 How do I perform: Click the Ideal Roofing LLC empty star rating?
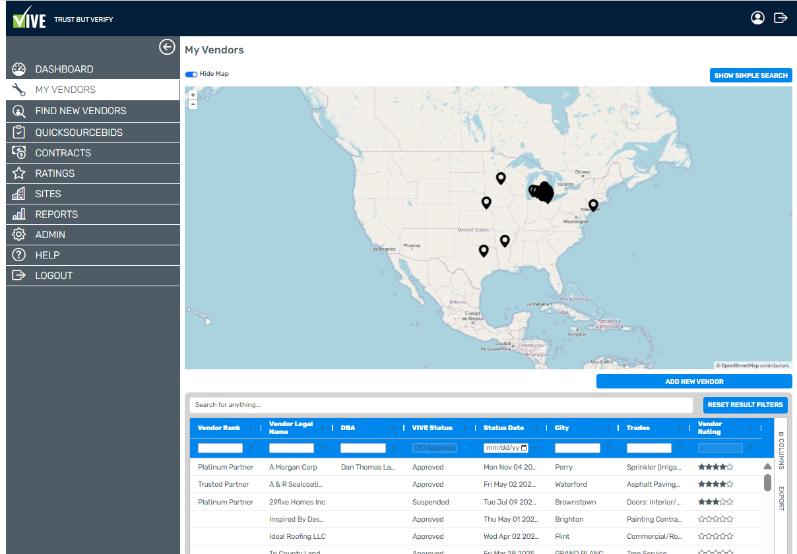pyautogui.click(x=716, y=536)
